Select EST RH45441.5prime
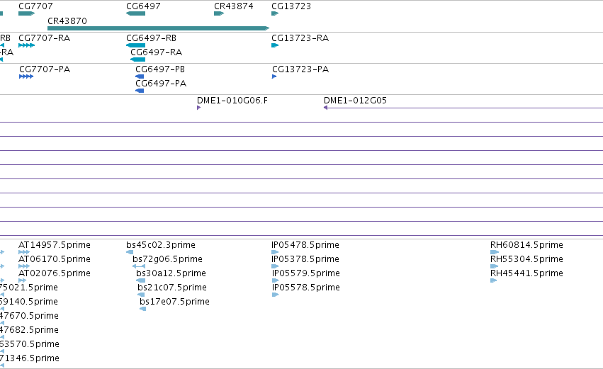Screen dimensions: 603x369 click(526, 273)
